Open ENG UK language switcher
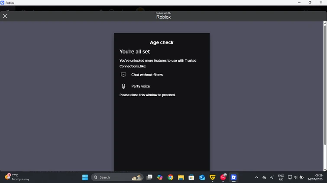The image size is (327, 183). point(281,177)
